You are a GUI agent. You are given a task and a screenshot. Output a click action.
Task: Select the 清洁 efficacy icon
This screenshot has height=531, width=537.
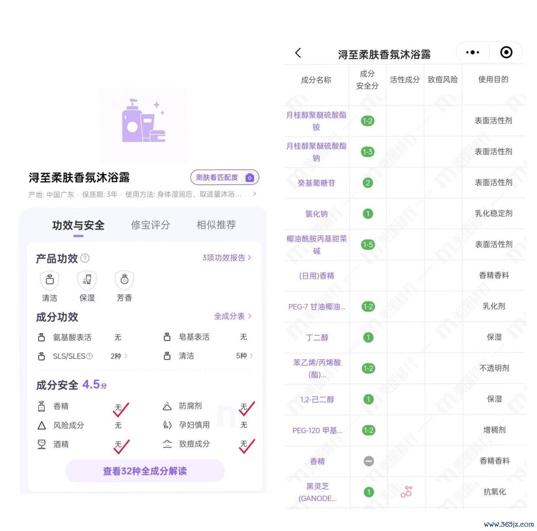coord(50,280)
